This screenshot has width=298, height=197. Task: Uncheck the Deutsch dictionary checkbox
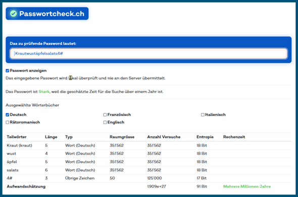pos(8,115)
